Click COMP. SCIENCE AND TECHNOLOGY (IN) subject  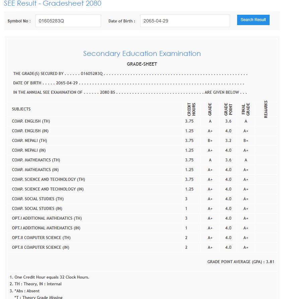[x=48, y=189]
